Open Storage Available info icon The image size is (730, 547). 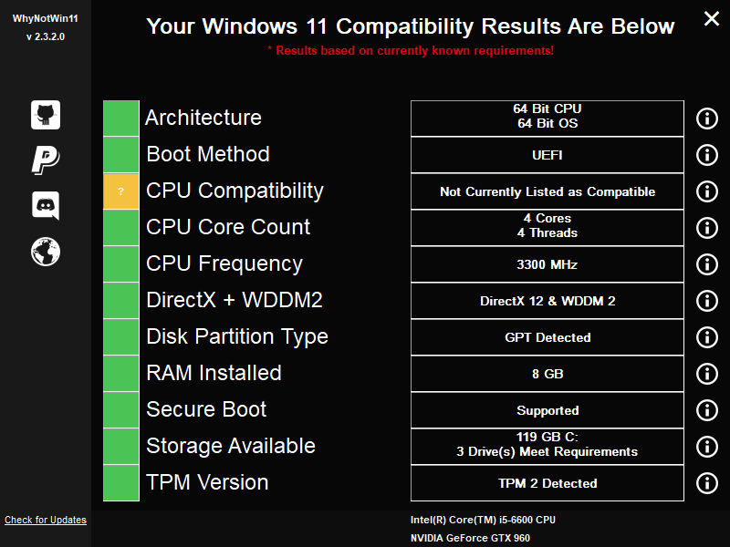click(x=706, y=447)
